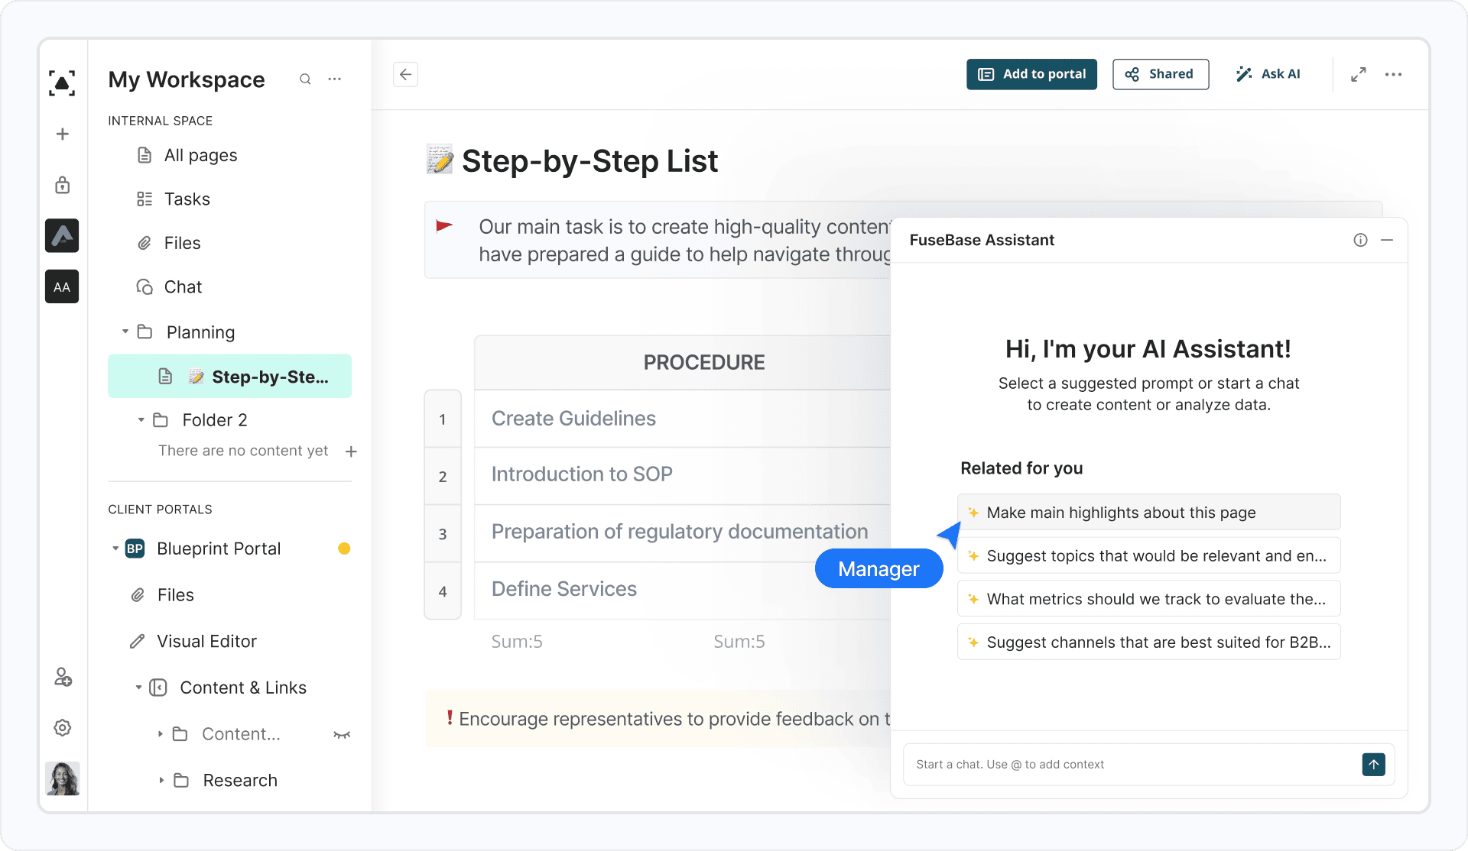
Task: Click the add member icon near bottom left
Action: pos(62,678)
